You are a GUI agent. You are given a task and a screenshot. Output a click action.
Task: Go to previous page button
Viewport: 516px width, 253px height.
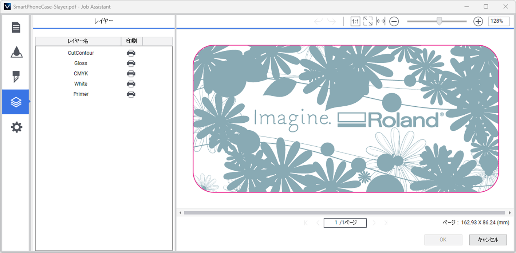tap(318, 223)
